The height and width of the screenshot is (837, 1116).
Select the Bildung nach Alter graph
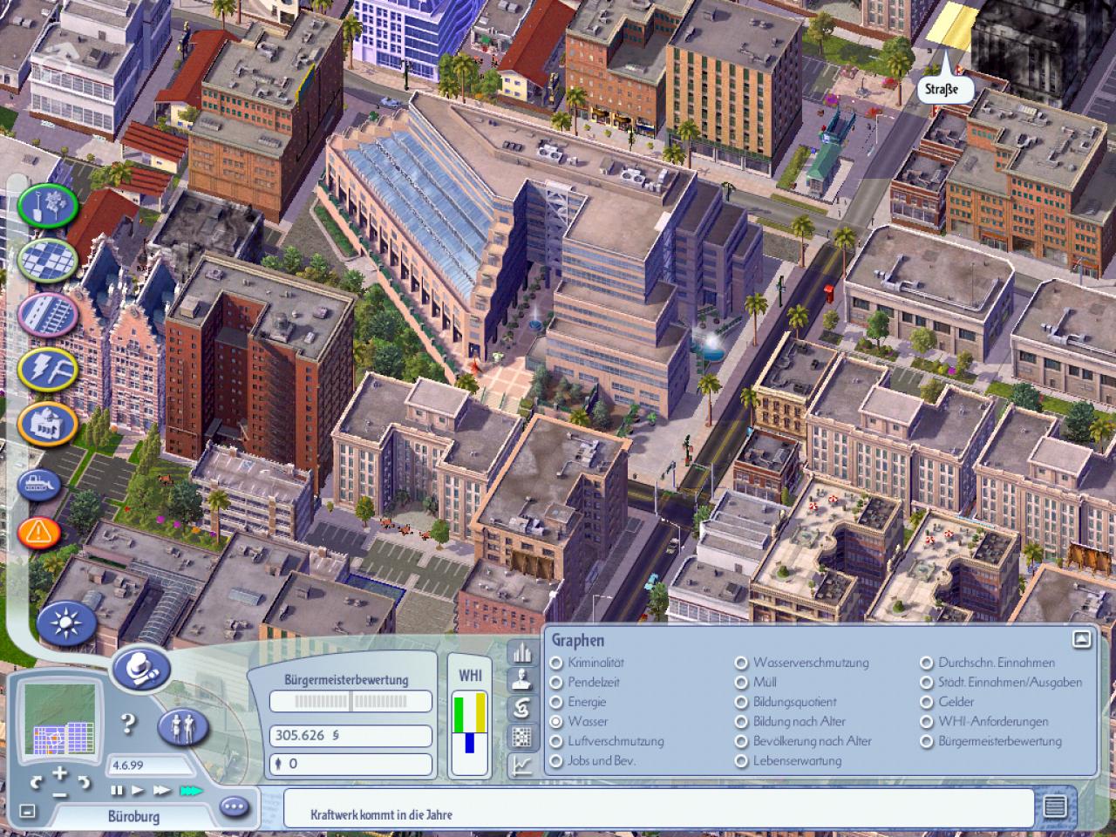pyautogui.click(x=790, y=721)
